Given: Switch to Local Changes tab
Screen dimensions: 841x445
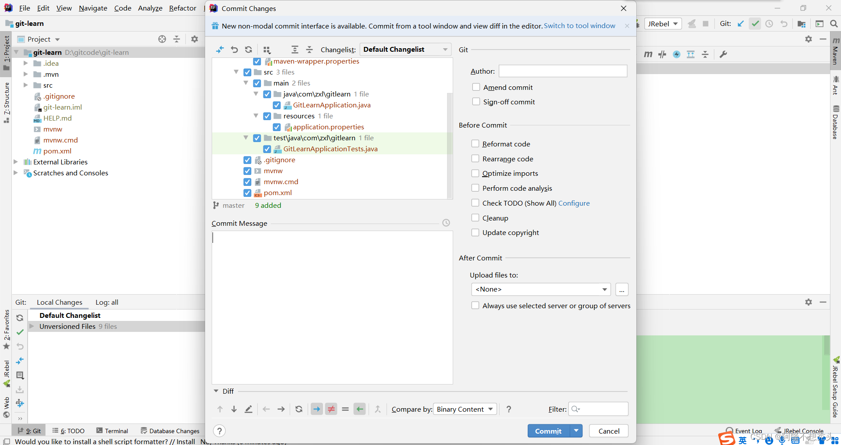Looking at the screenshot, I should point(60,302).
